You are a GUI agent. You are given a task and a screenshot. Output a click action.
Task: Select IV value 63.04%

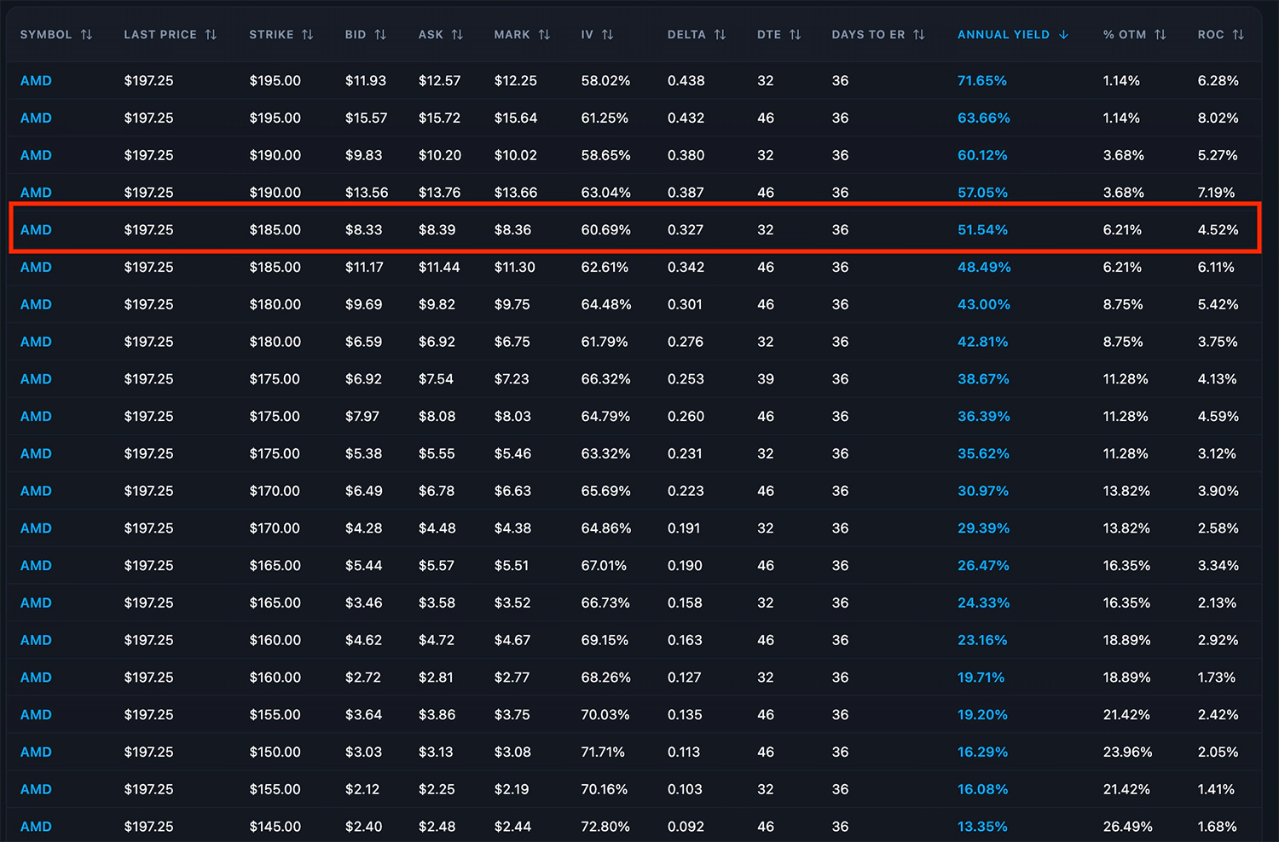(x=606, y=193)
